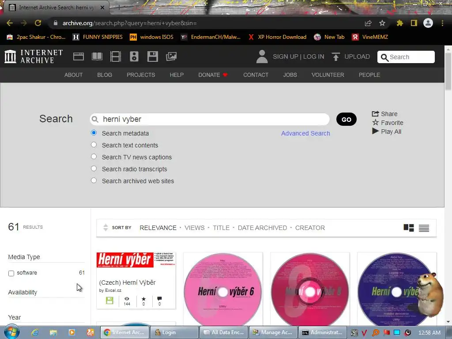Switch to tile view of results

409,228
